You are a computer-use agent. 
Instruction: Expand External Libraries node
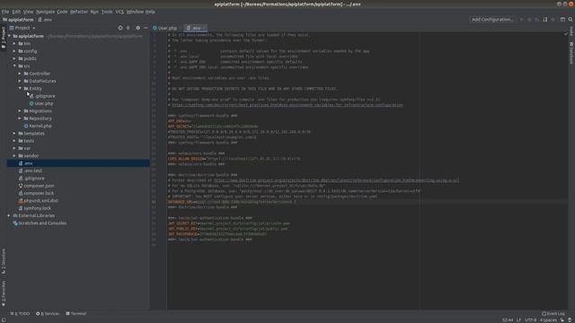pos(9,215)
